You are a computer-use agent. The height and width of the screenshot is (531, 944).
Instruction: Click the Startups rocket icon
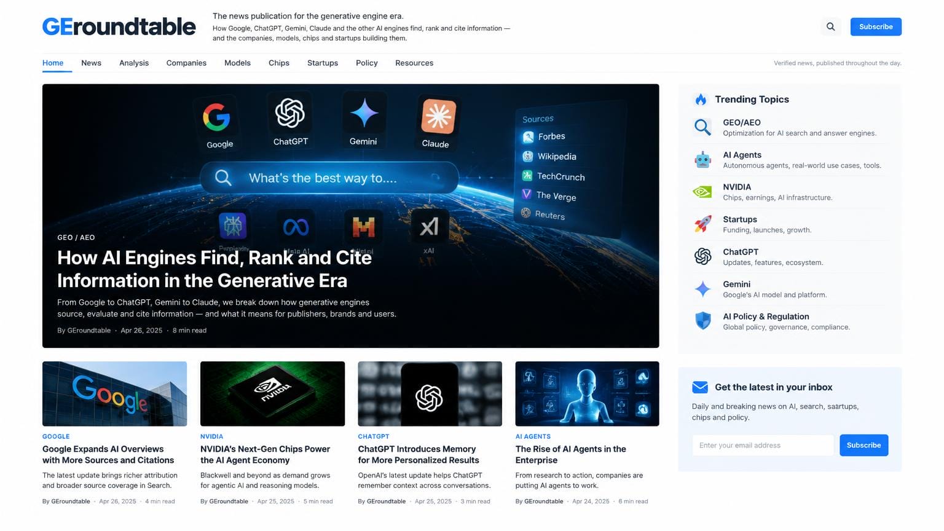coord(702,224)
